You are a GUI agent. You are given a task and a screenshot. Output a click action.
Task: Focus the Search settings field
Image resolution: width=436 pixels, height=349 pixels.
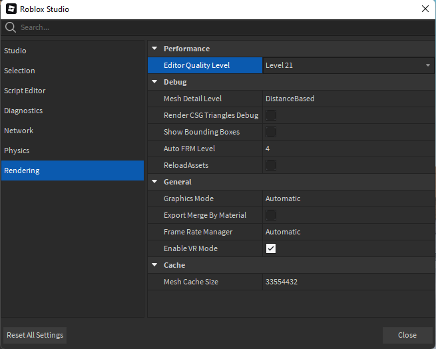point(218,27)
